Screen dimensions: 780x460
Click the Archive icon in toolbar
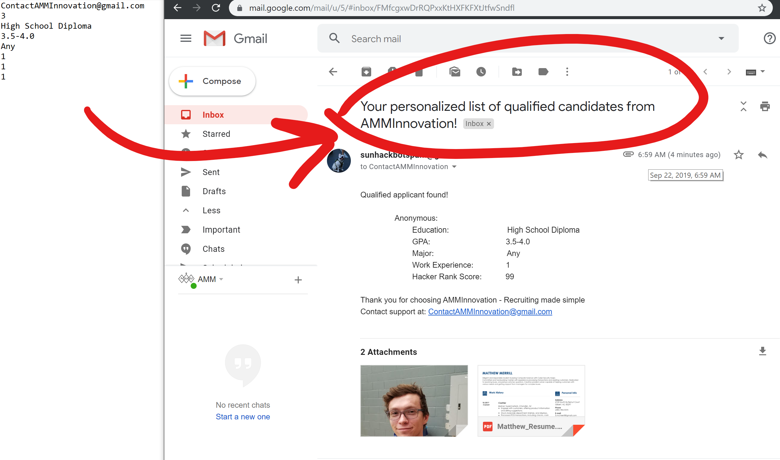tap(366, 72)
